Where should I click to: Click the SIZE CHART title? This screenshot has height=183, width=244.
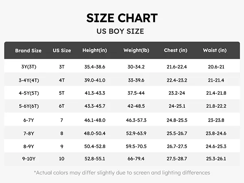pyautogui.click(x=122, y=18)
